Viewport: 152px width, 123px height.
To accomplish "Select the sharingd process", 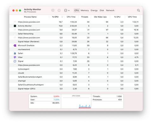I will point(22,81).
